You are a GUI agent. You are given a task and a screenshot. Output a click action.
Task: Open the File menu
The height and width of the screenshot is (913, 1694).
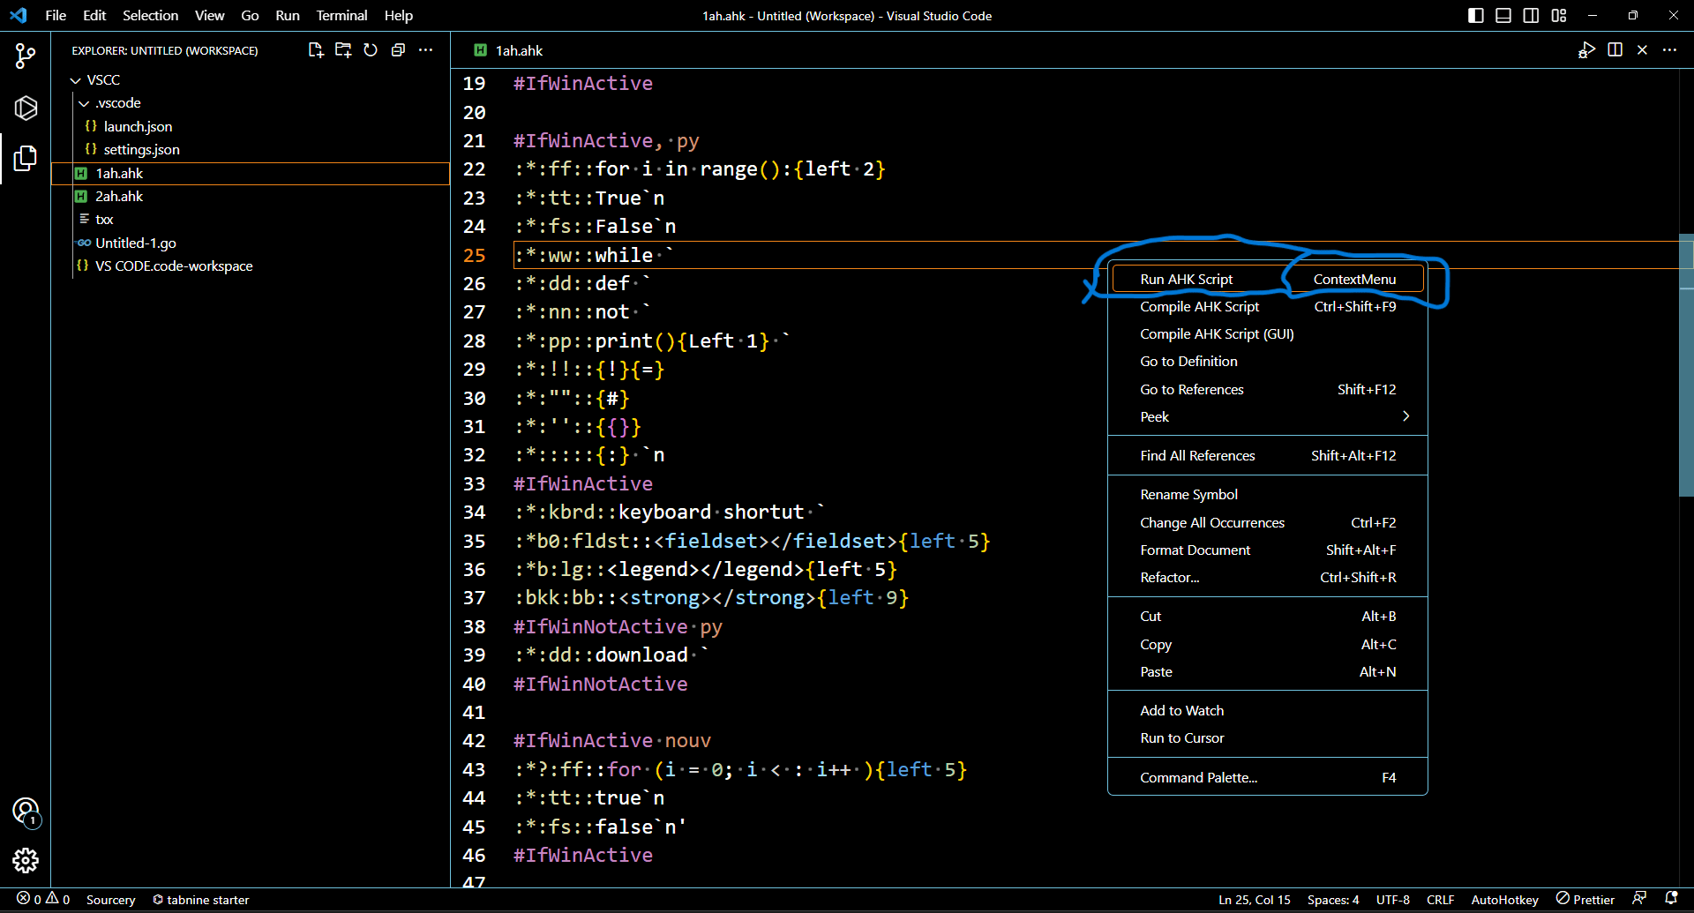click(x=56, y=15)
